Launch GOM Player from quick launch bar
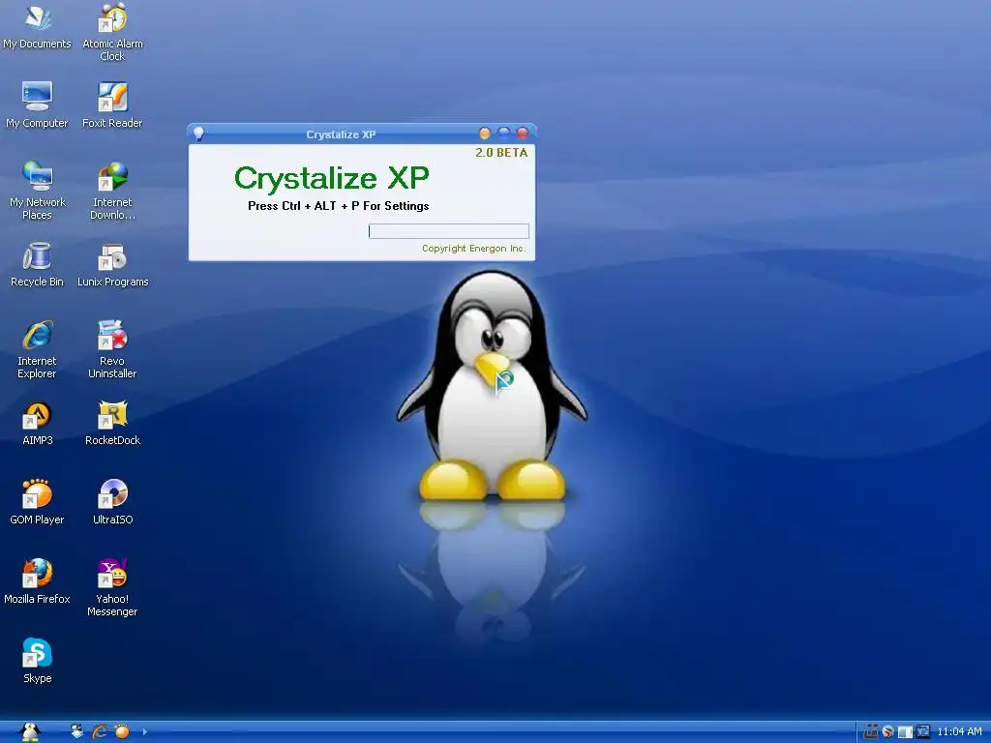Image resolution: width=991 pixels, height=743 pixels. coord(122,731)
